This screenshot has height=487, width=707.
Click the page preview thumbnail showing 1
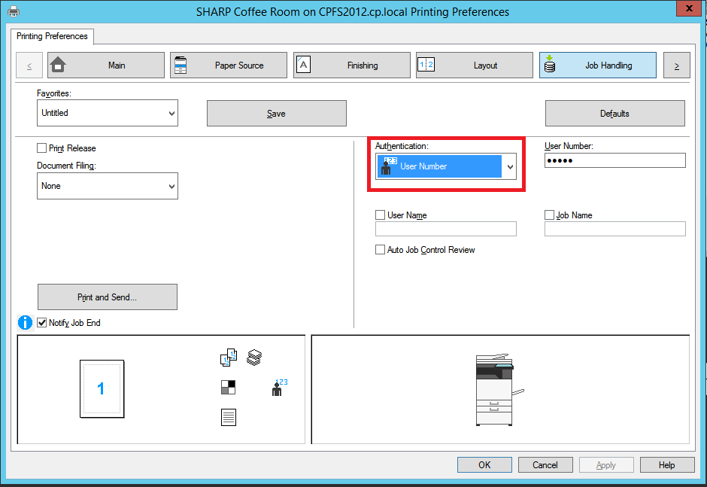pyautogui.click(x=102, y=388)
